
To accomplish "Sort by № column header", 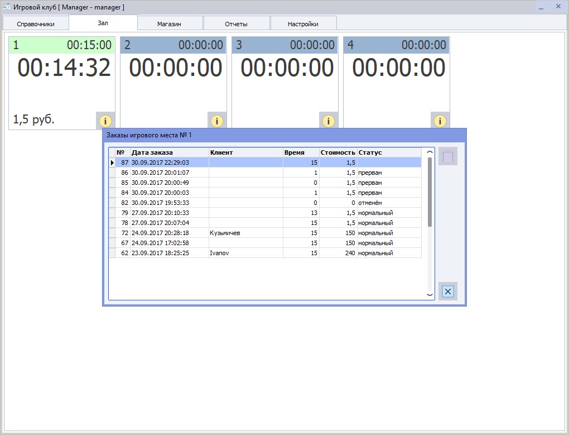I will 123,152.
